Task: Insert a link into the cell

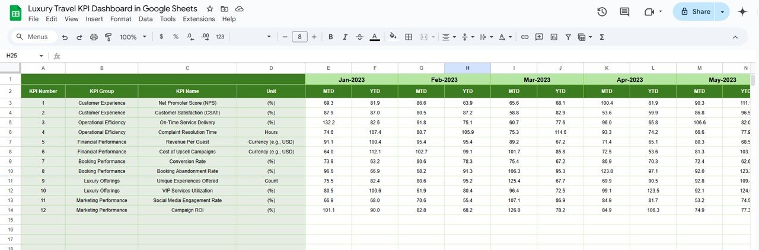Action: [525, 37]
